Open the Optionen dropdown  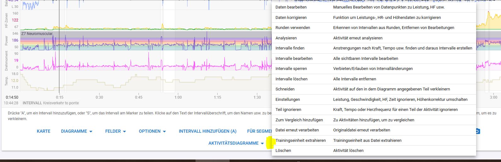coord(152,131)
